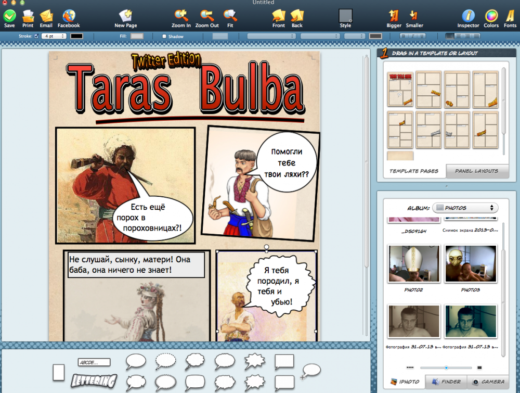Fit the page using the Fit icon
The width and height of the screenshot is (520, 393).
(230, 16)
